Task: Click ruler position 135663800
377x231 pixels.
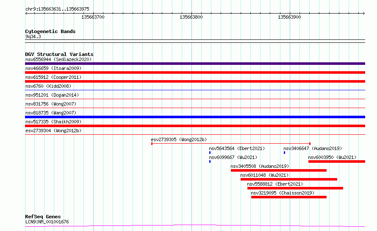Action: point(191,17)
